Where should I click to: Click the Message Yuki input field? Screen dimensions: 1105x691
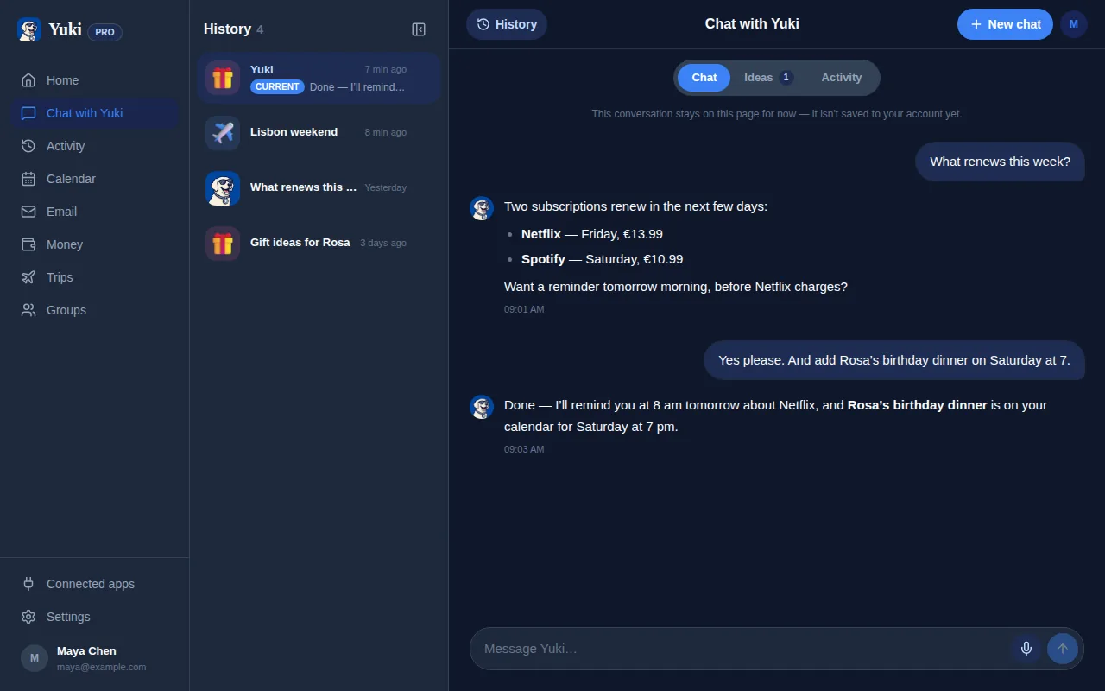pos(742,649)
